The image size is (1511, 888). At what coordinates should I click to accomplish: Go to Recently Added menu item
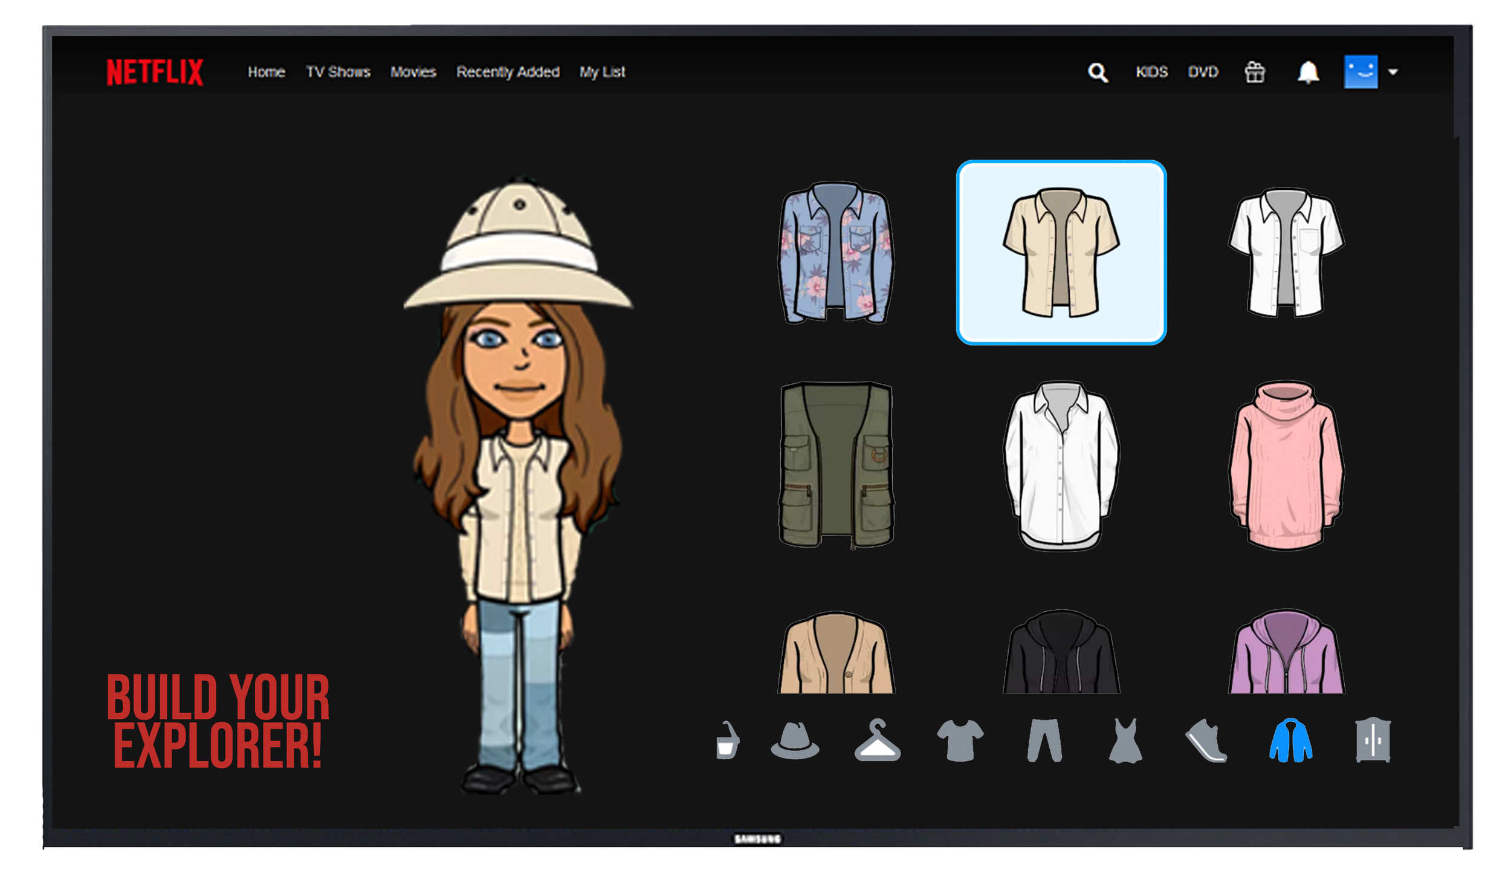pos(508,72)
